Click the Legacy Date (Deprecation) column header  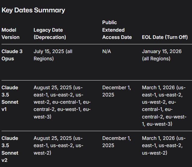pyautogui.click(x=50, y=33)
